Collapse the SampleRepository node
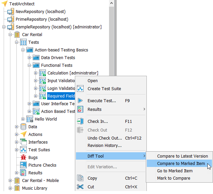 [x=4, y=27]
